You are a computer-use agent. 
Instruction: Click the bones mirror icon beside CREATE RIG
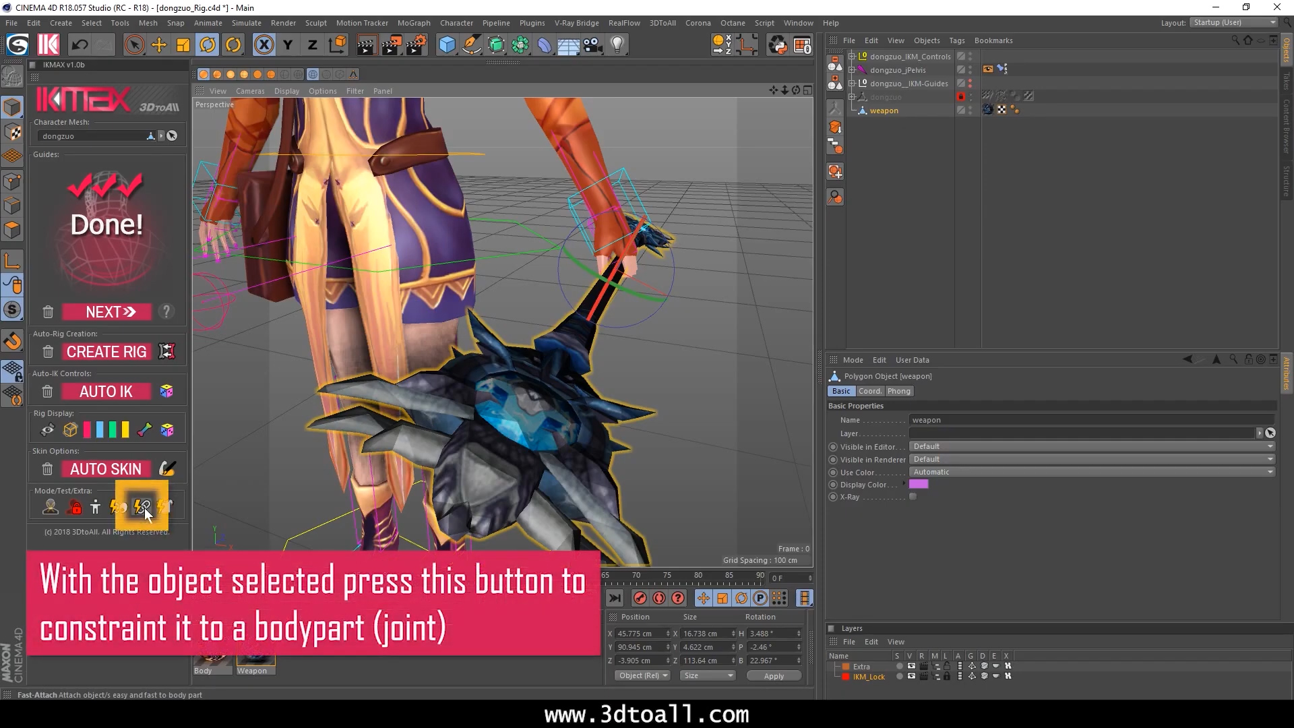click(x=166, y=351)
